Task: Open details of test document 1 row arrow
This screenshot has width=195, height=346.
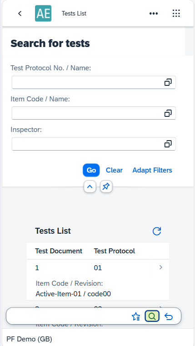Action: (161, 267)
